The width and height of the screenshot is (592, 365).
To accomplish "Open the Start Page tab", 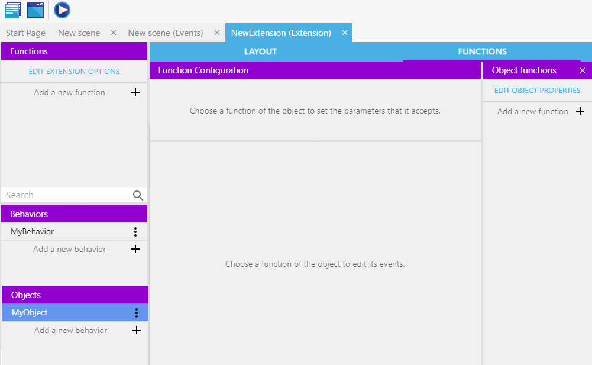I will [25, 33].
